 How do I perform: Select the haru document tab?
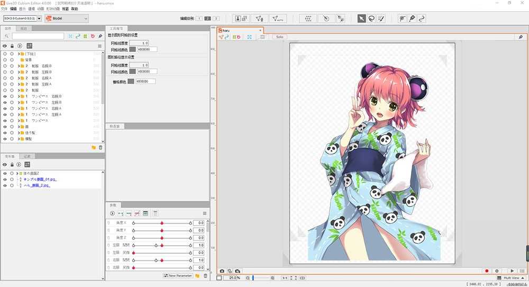pyautogui.click(x=240, y=30)
